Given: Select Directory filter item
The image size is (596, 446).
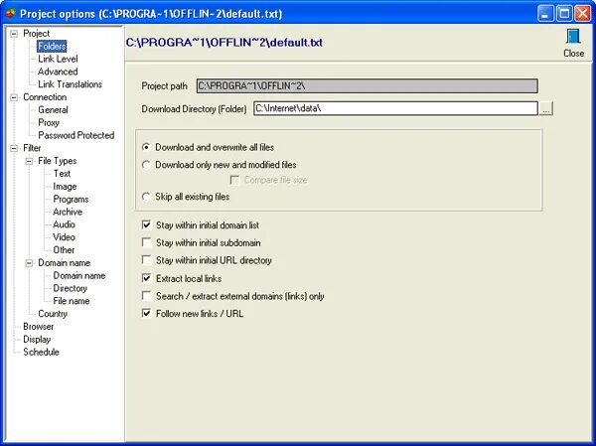Looking at the screenshot, I should 70,288.
